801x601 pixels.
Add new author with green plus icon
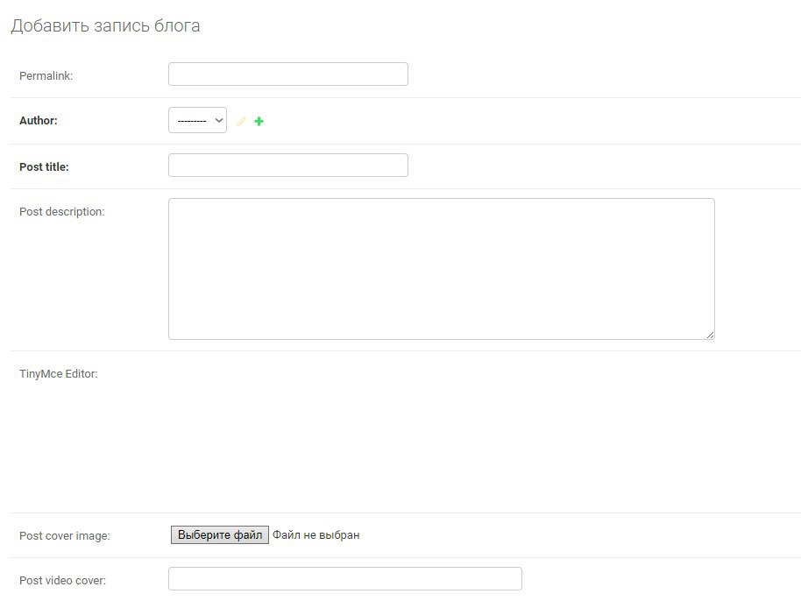[259, 121]
